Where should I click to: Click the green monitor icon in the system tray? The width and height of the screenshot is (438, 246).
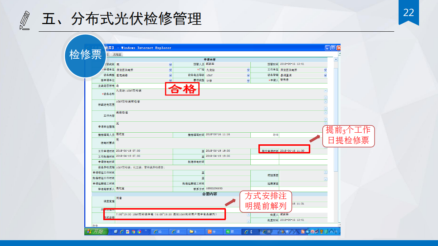(326, 232)
